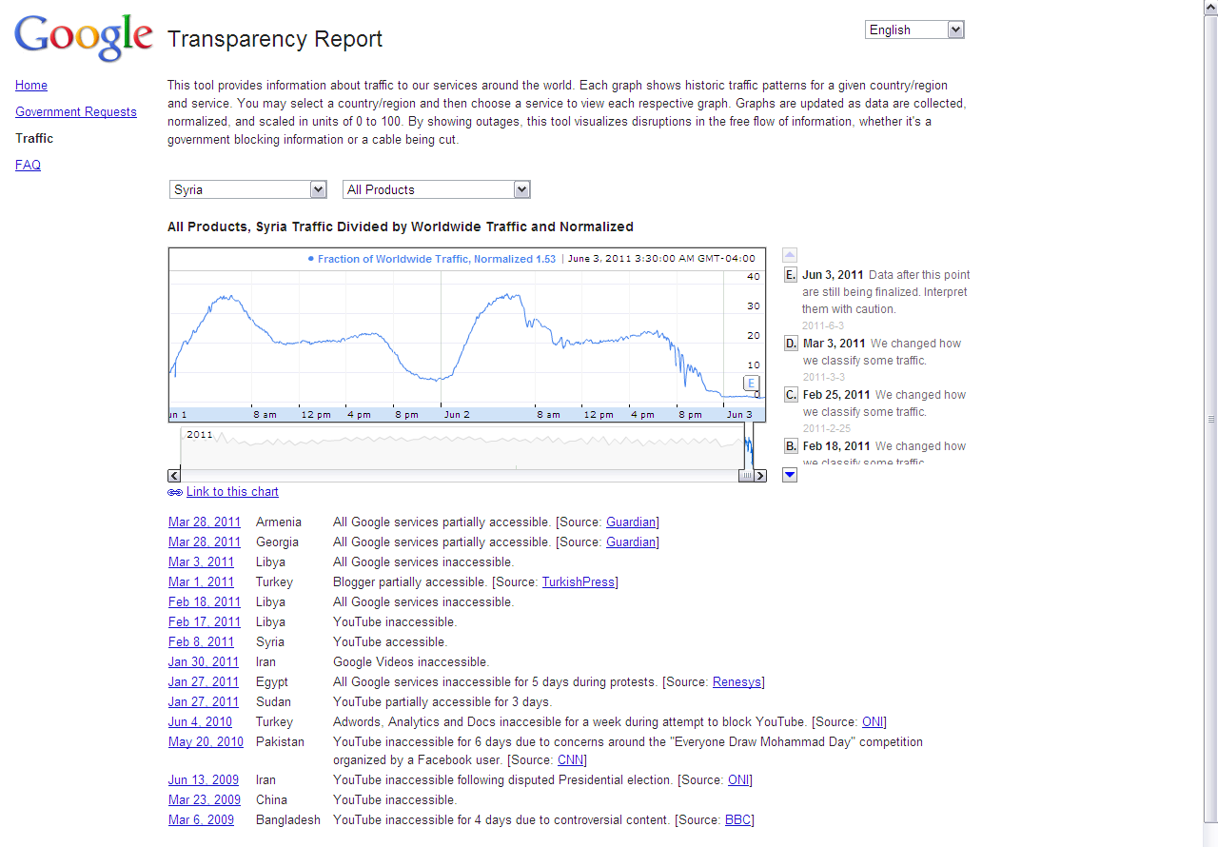Image resolution: width=1218 pixels, height=847 pixels.
Task: Open Jan 27, 2011 Sudan entry
Action: 204,701
